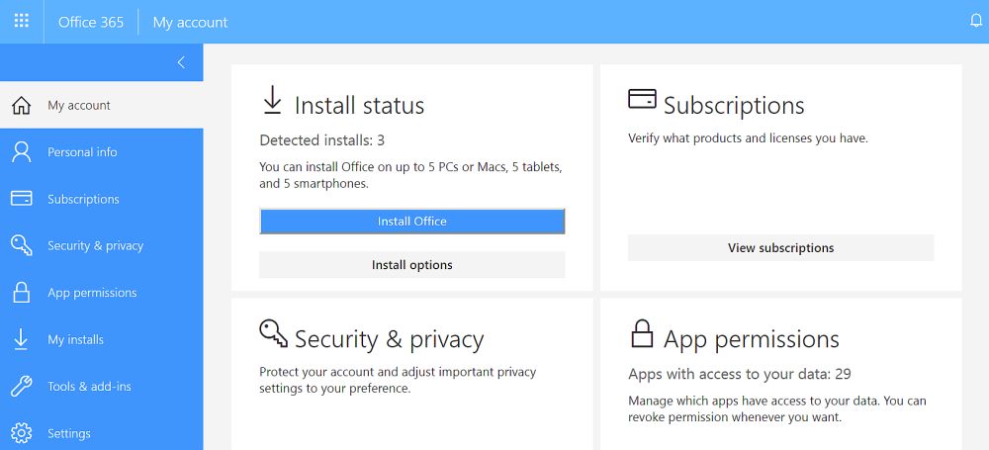Click the Security & privacy tile heading
The image size is (989, 450).
point(389,339)
